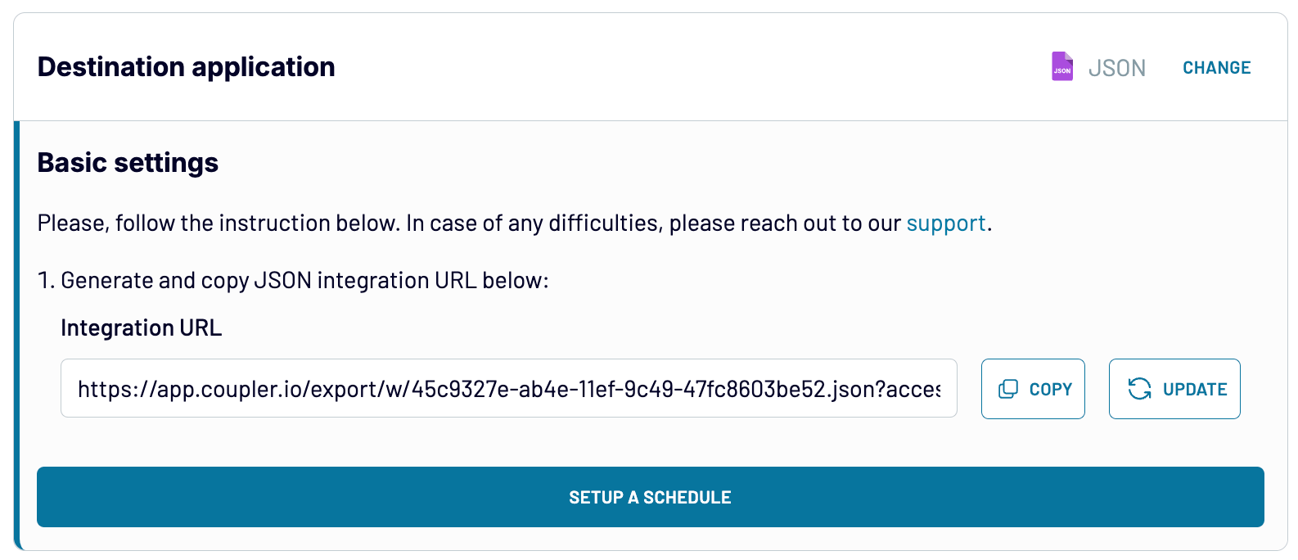Click the "https://" start of the URL

click(115, 390)
